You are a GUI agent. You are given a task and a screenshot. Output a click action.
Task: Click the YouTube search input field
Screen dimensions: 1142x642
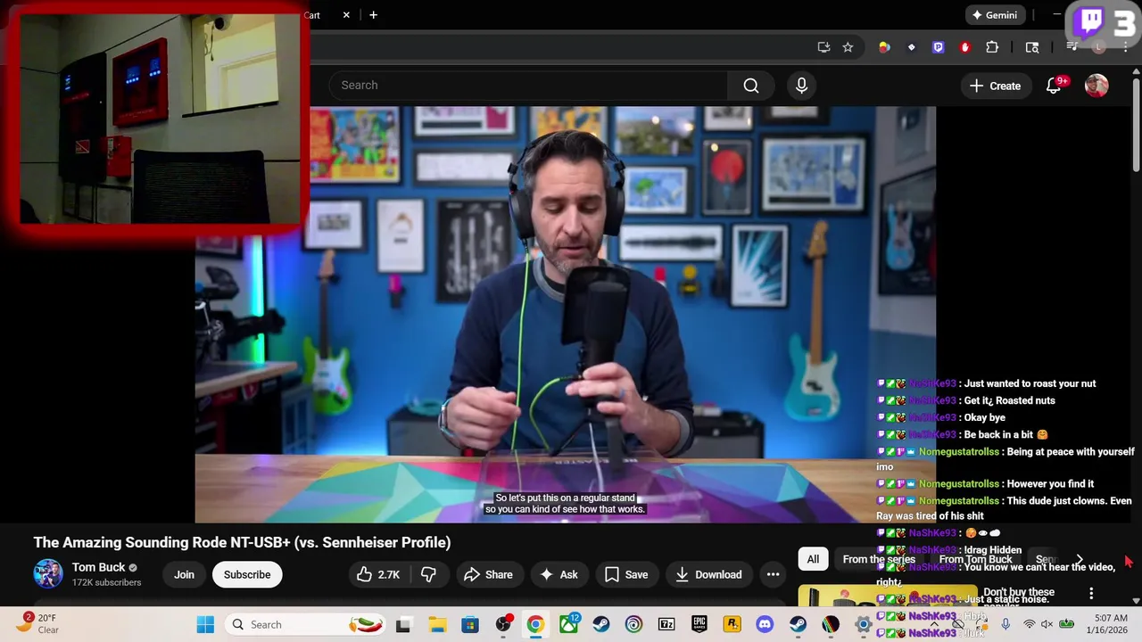pyautogui.click(x=528, y=86)
